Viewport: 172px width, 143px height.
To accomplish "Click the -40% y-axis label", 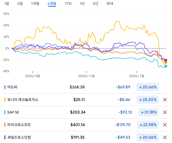I will coord(6,71).
